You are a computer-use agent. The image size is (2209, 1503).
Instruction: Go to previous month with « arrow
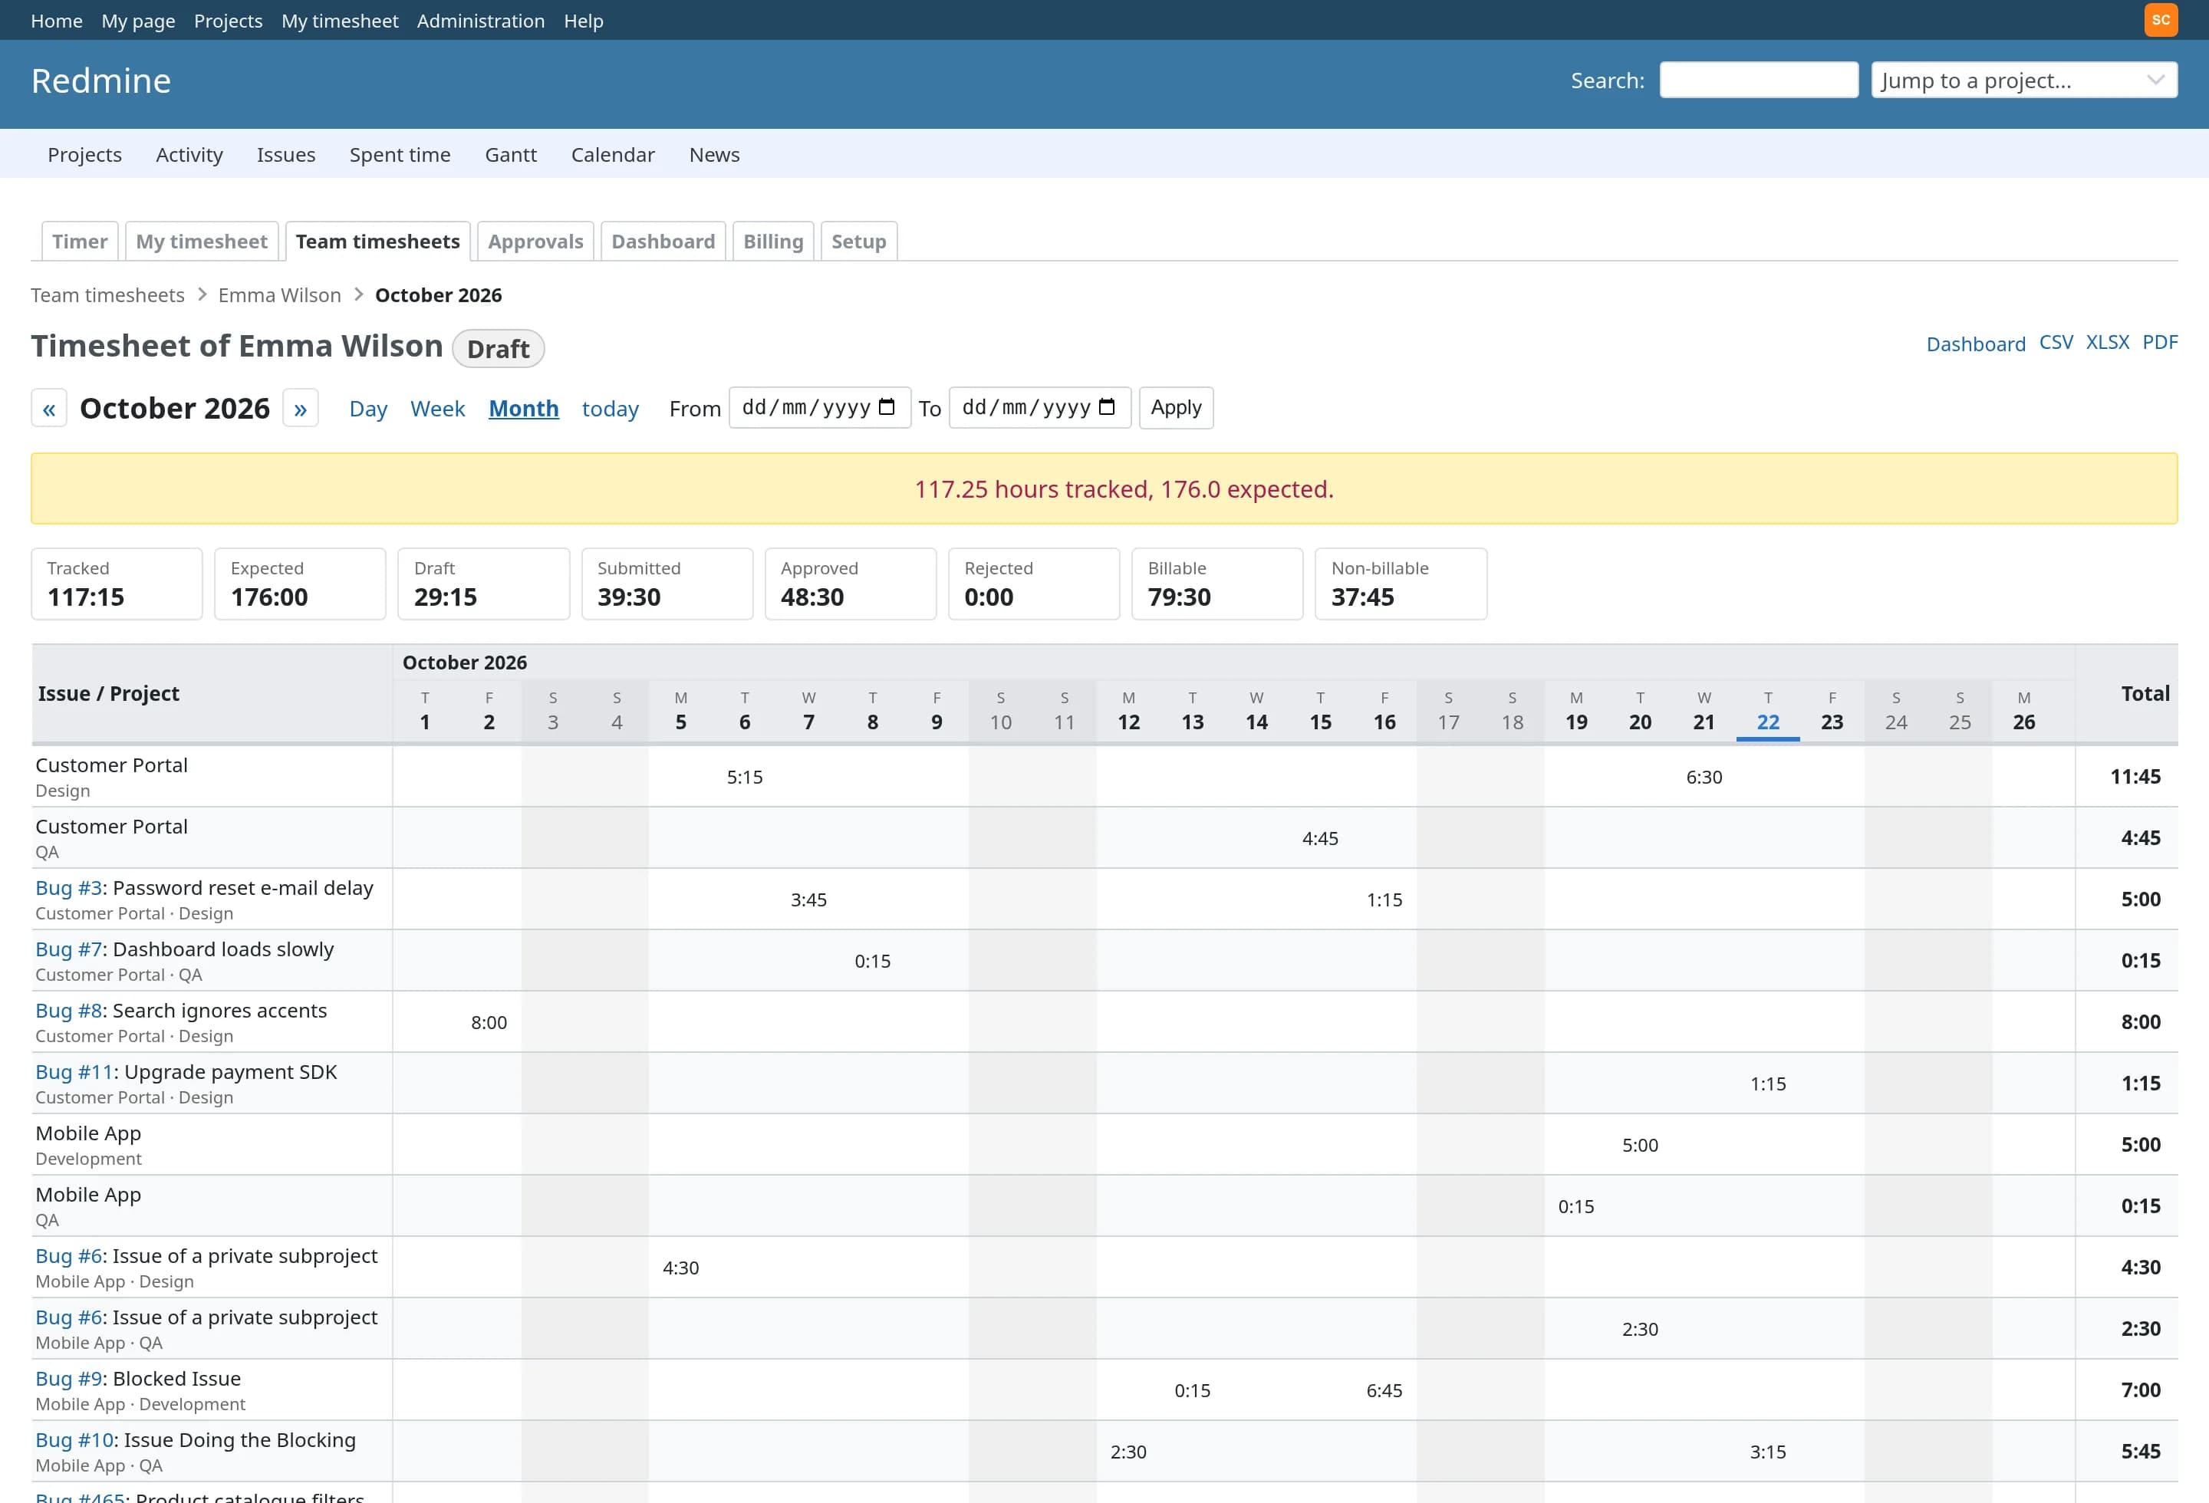tap(49, 409)
